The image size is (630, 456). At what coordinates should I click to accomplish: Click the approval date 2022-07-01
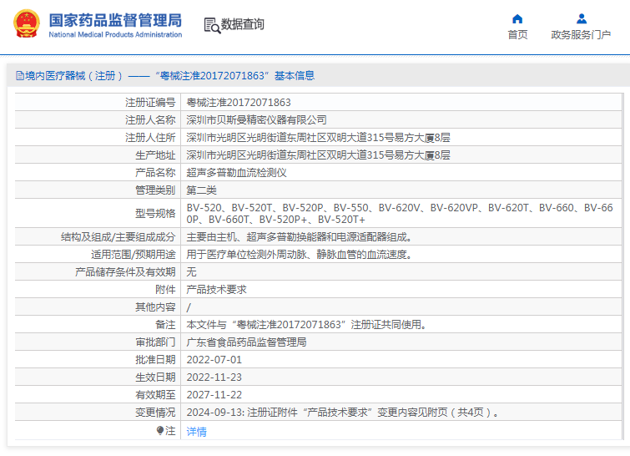[x=214, y=360]
